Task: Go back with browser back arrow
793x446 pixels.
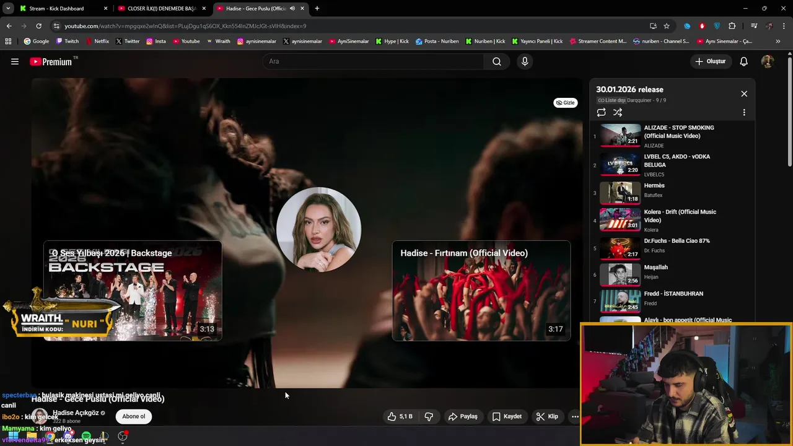Action: (9, 26)
